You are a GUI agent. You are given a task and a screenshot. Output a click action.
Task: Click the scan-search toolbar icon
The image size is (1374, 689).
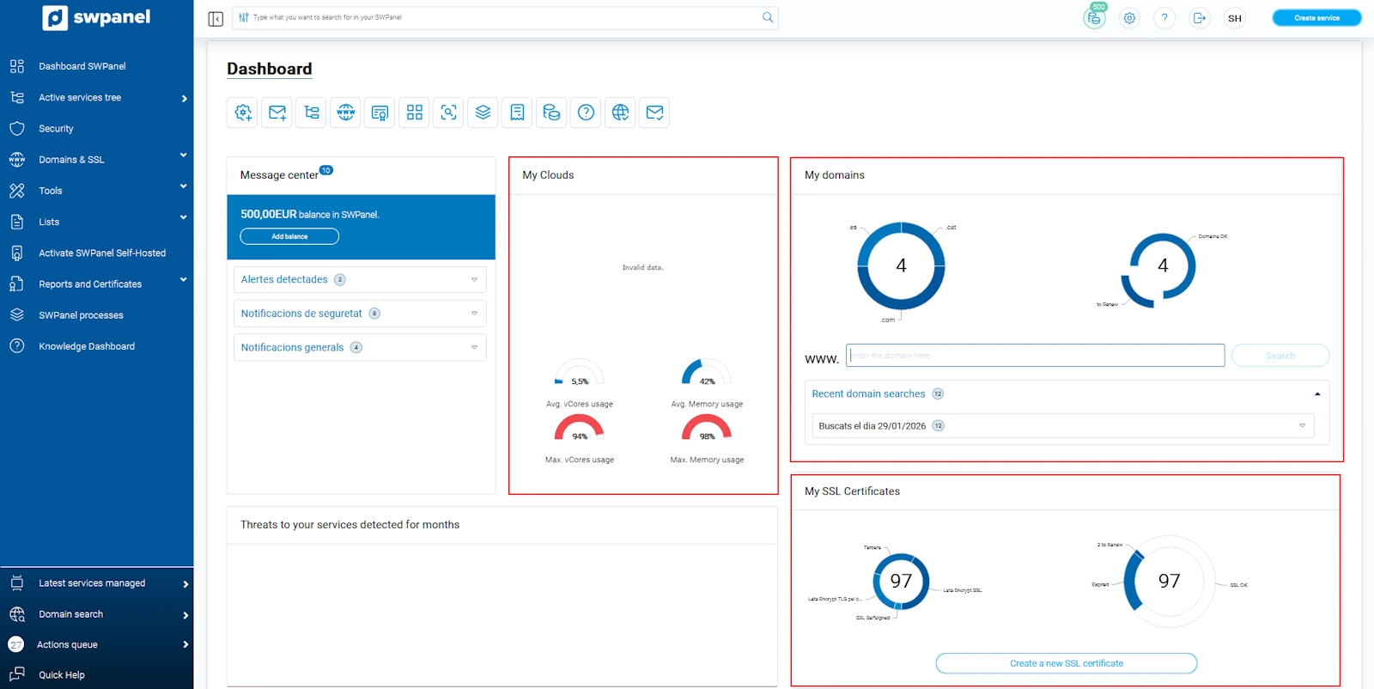[x=449, y=113]
